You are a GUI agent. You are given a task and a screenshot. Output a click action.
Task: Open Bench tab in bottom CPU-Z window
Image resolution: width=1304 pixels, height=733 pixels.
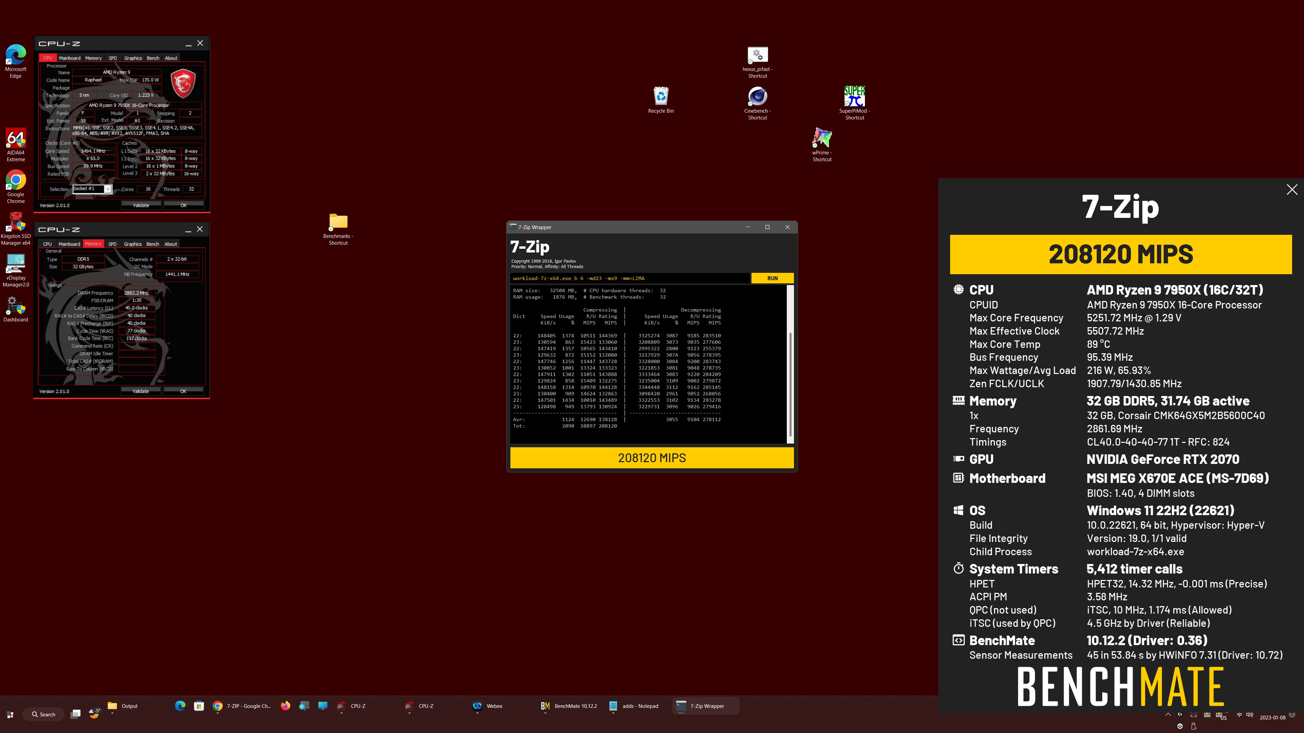click(x=152, y=244)
